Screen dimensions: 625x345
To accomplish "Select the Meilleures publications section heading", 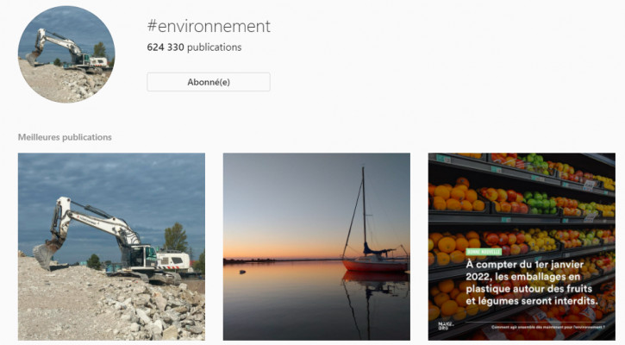I will (x=65, y=137).
